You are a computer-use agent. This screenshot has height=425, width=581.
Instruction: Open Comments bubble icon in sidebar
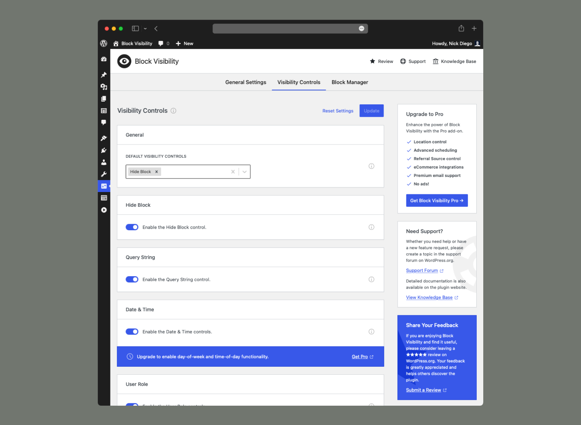coord(104,122)
